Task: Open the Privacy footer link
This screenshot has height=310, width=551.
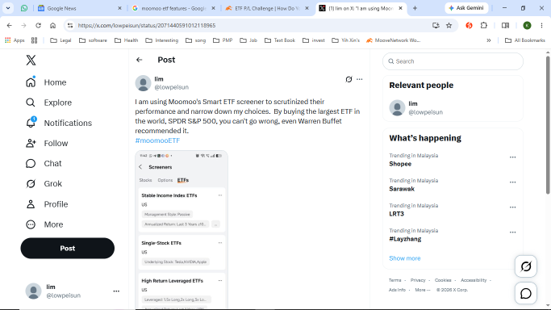Action: [418, 280]
